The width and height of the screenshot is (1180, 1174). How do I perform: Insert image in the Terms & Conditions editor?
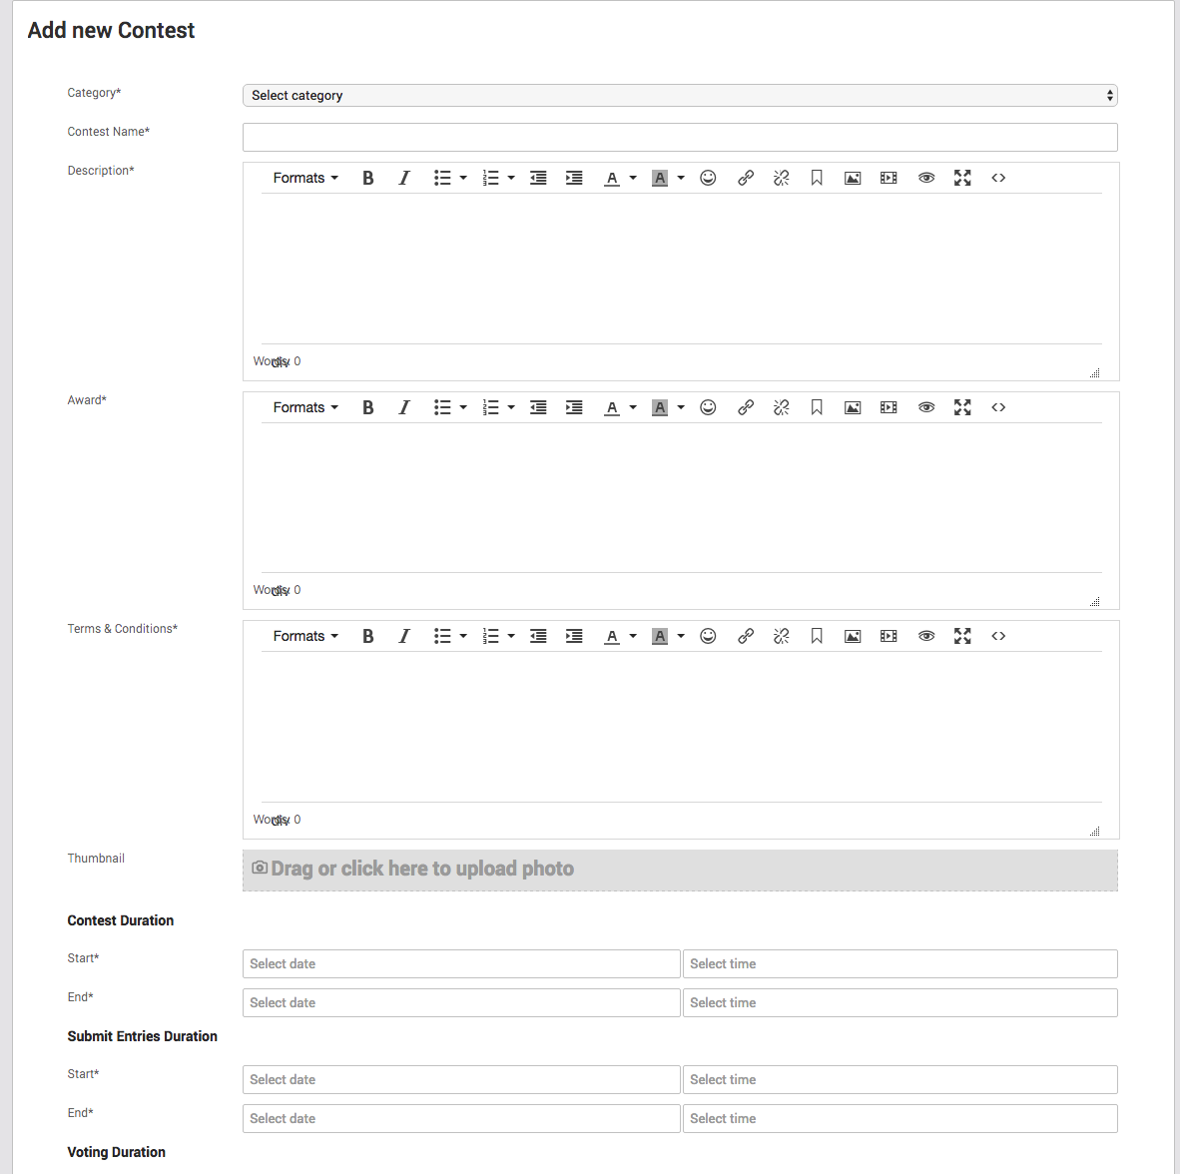click(853, 636)
